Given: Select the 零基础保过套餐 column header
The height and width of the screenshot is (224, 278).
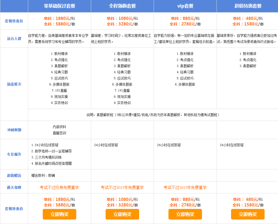Looking at the screenshot, I should (x=60, y=6).
